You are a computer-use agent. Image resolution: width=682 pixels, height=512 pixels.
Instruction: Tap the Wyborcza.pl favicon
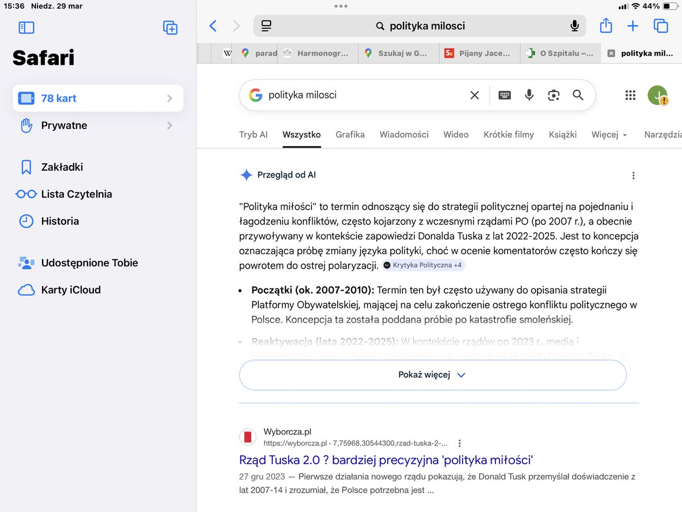click(x=247, y=437)
